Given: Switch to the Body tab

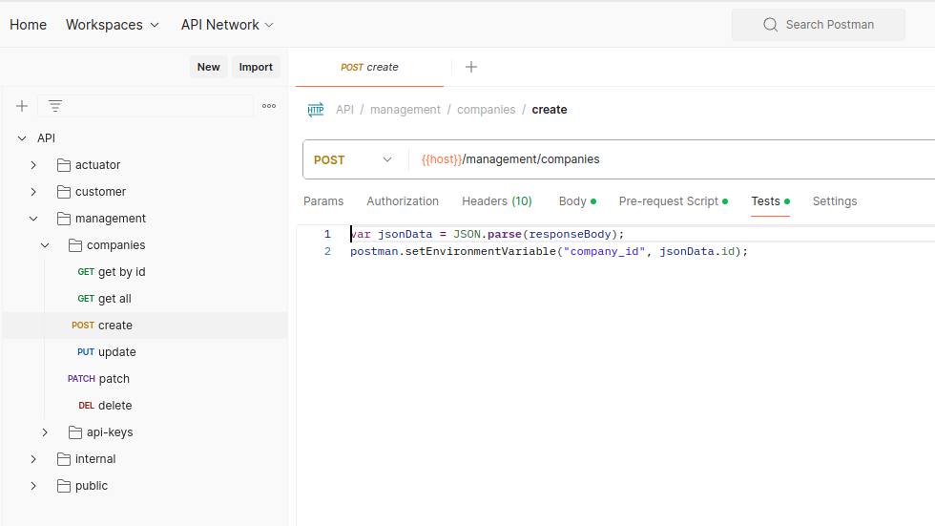Looking at the screenshot, I should click(577, 201).
